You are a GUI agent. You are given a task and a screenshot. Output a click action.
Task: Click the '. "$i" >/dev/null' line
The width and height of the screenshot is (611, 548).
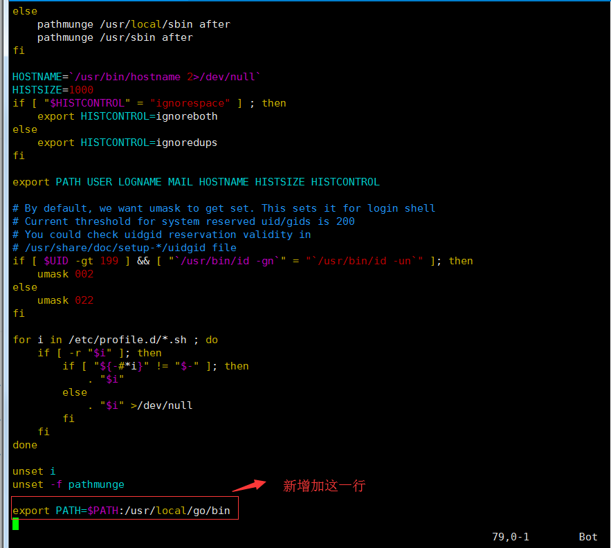click(x=140, y=405)
